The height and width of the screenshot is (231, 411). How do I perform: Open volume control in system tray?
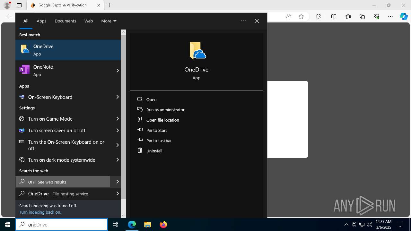[x=370, y=225]
